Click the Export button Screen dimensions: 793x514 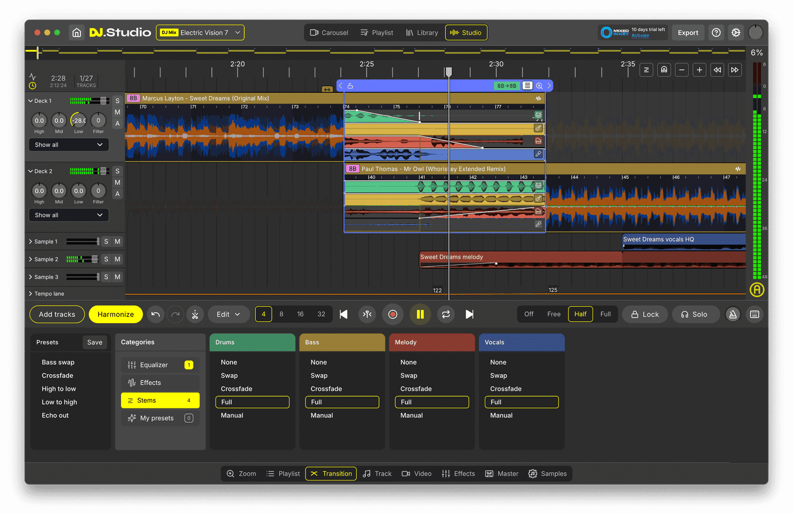(688, 33)
